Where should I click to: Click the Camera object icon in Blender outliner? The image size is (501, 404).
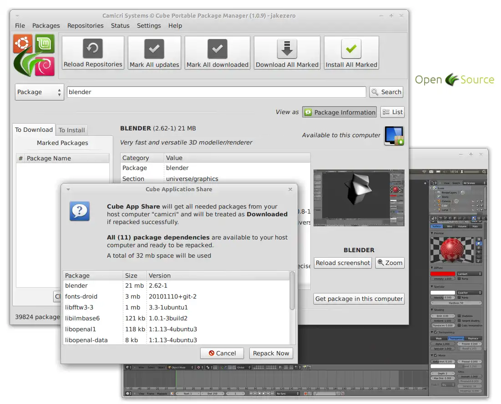(439, 201)
